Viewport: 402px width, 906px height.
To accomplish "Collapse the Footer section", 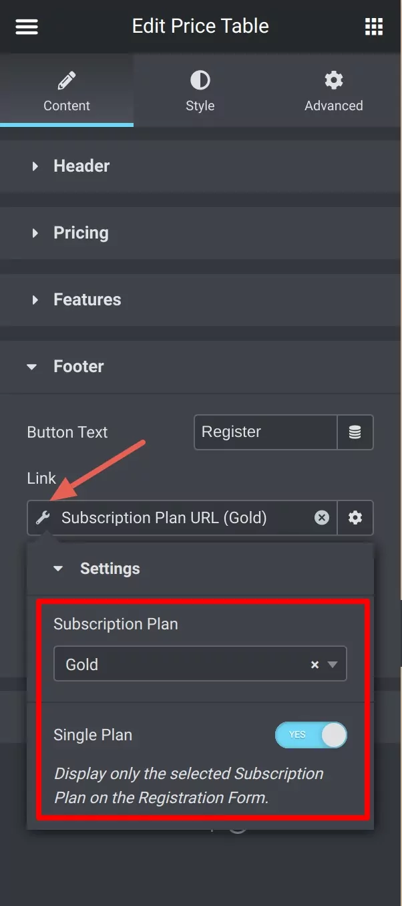I will coord(200,366).
